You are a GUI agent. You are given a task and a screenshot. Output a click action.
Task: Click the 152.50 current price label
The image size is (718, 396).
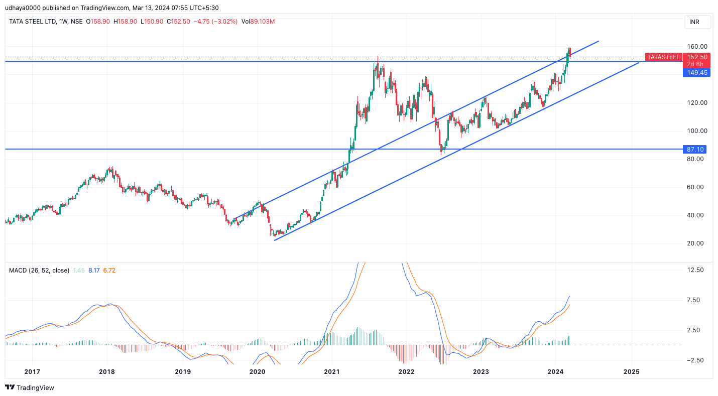pos(697,57)
